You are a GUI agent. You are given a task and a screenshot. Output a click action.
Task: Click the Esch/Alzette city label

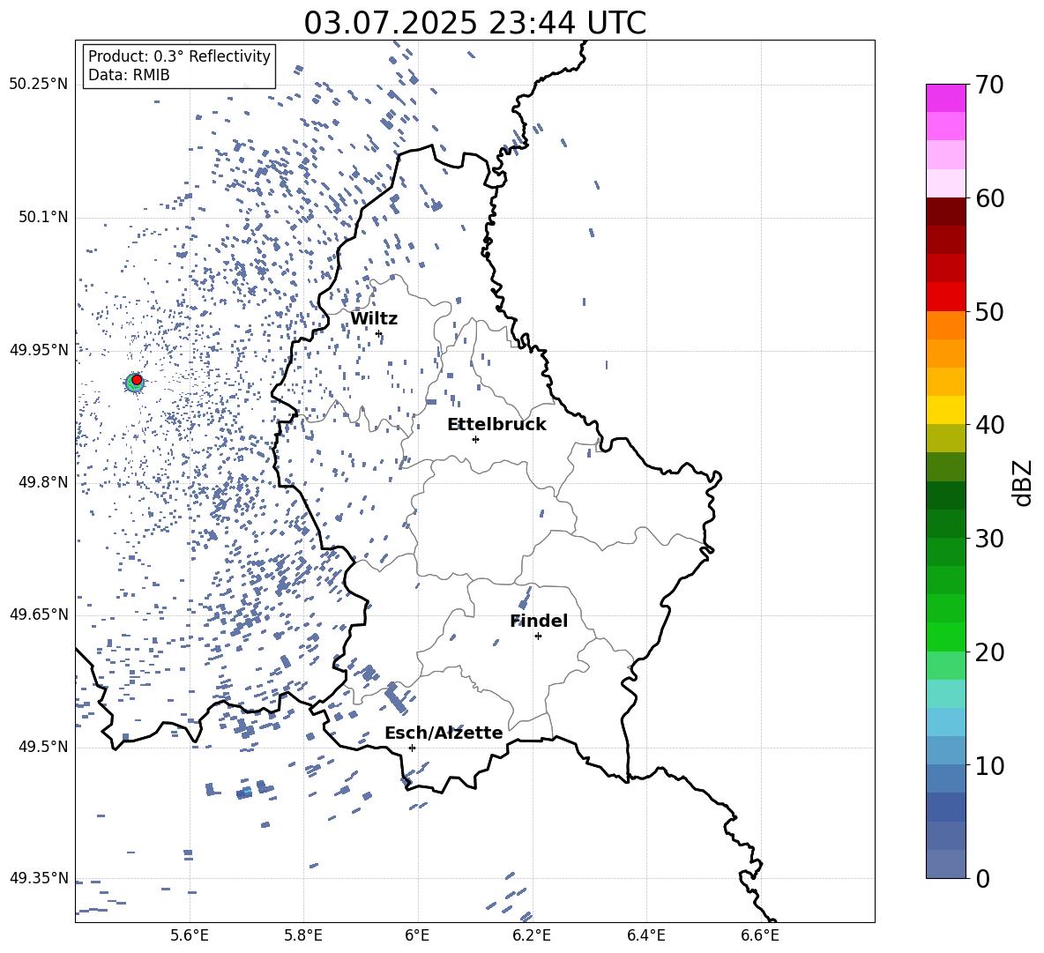click(x=444, y=733)
